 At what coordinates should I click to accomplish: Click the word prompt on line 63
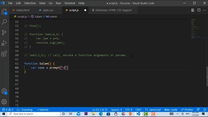[x=55, y=68]
